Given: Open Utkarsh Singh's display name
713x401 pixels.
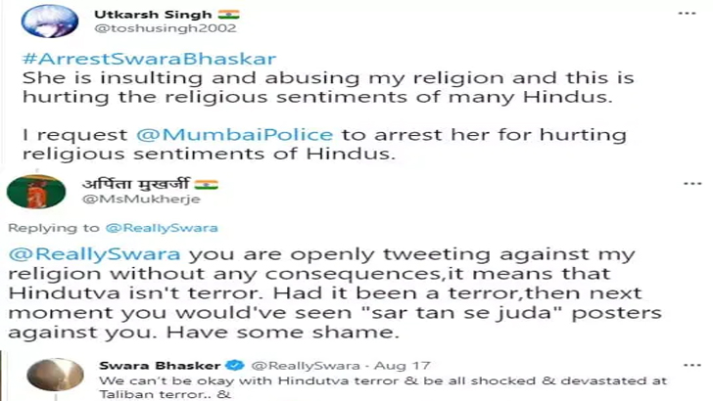Looking at the screenshot, I should (153, 15).
